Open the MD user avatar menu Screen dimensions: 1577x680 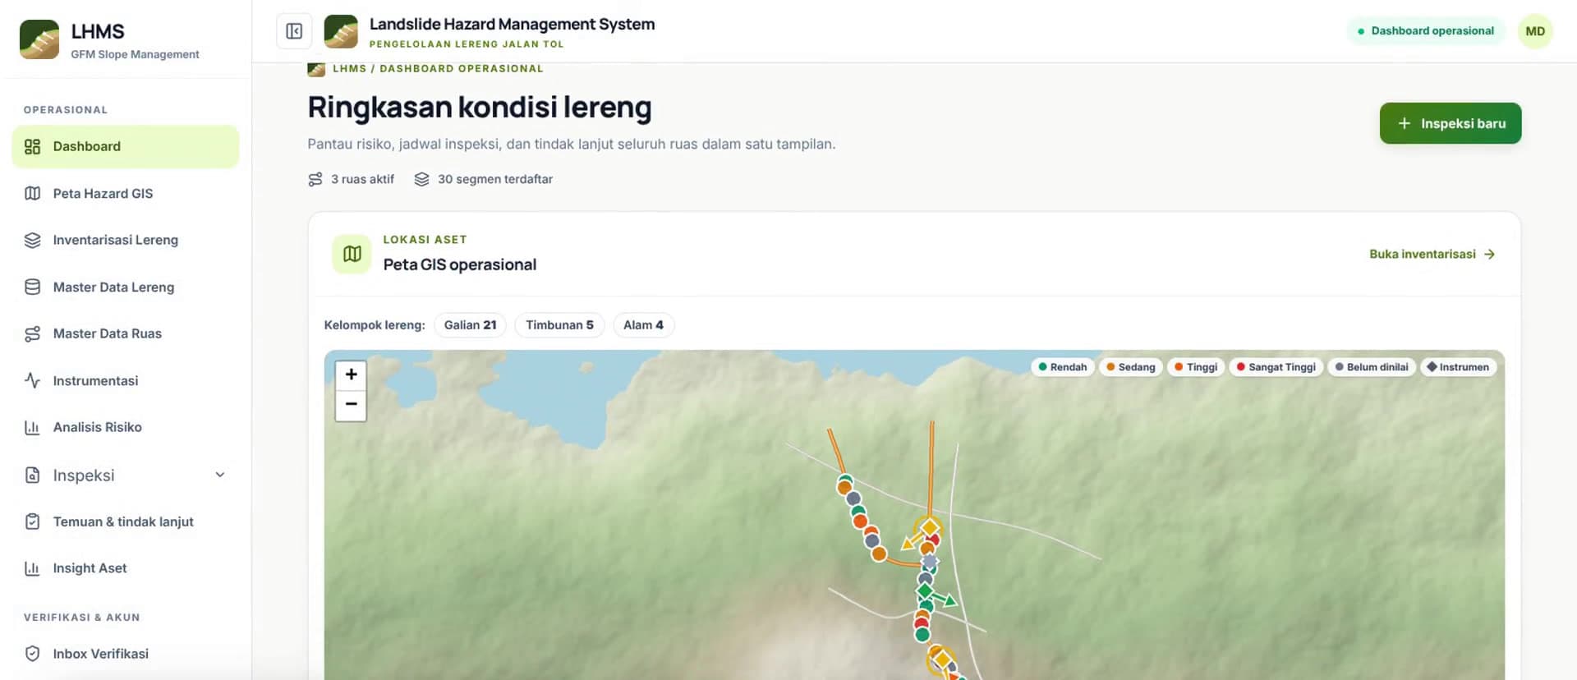click(x=1534, y=31)
